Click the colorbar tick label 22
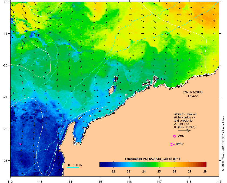Screen dimensions: 227x183 113,171
